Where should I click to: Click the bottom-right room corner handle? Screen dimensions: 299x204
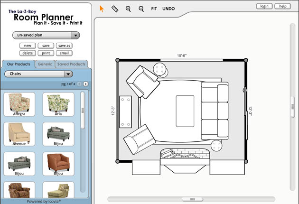(x=246, y=161)
